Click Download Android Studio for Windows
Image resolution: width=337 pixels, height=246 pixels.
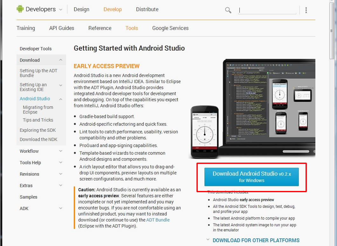251,177
